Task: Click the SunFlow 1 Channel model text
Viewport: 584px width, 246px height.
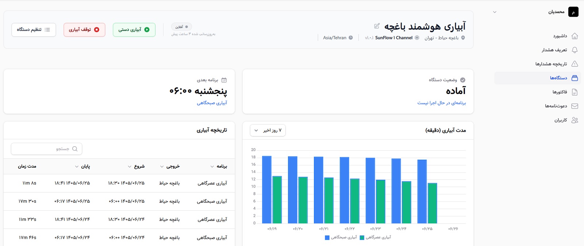Action: 394,38
